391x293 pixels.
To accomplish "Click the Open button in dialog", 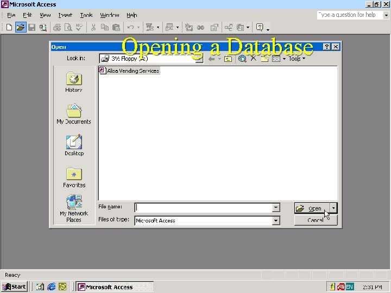I will click(312, 208).
